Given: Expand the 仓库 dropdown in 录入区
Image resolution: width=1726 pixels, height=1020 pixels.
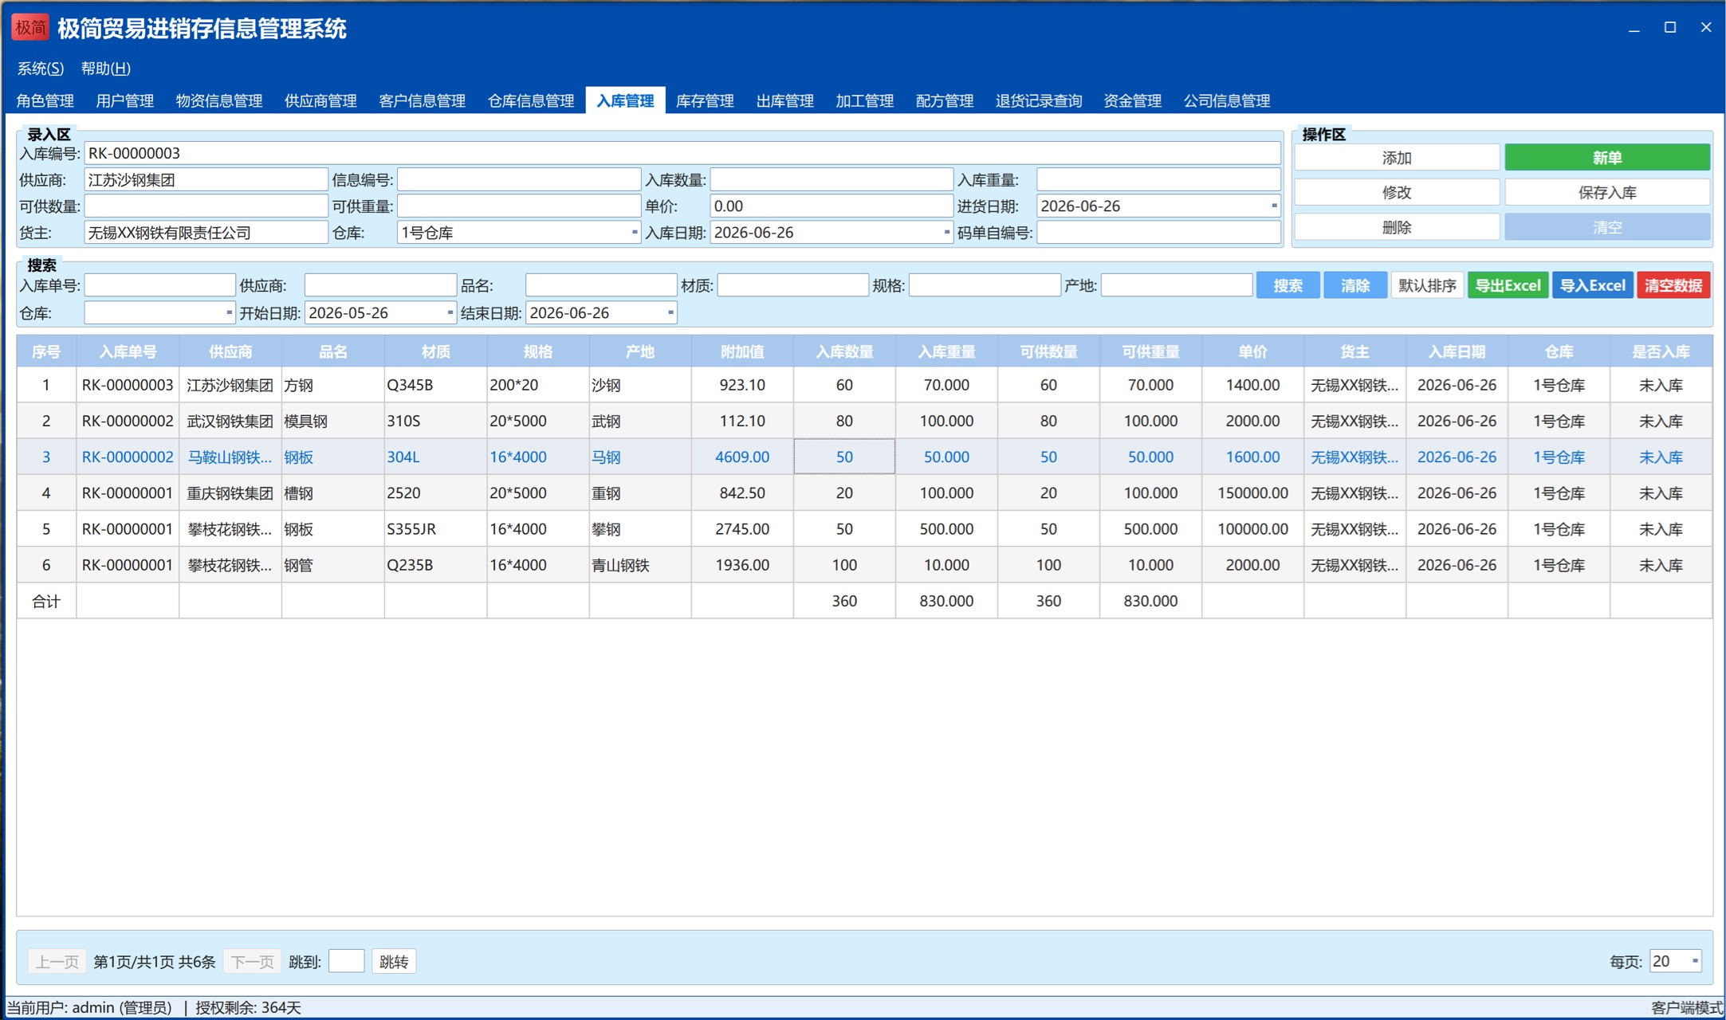Looking at the screenshot, I should tap(635, 233).
